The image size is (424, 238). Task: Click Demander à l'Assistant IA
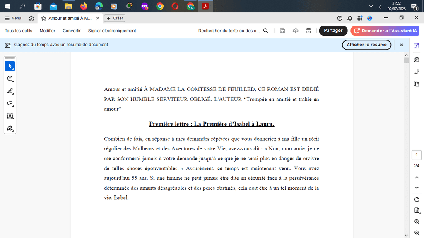pos(385,31)
